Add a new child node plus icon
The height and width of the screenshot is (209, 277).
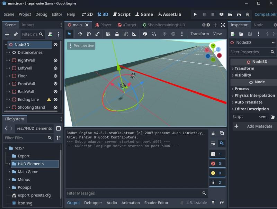[7, 34]
